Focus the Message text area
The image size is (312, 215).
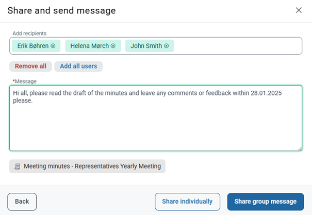156,118
